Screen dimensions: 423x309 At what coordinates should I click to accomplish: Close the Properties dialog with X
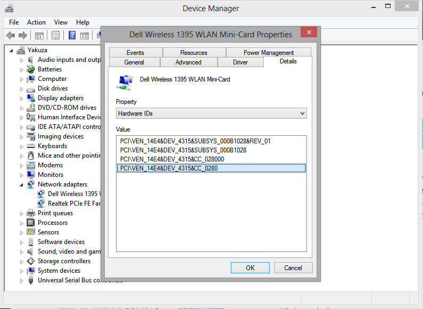click(x=309, y=32)
